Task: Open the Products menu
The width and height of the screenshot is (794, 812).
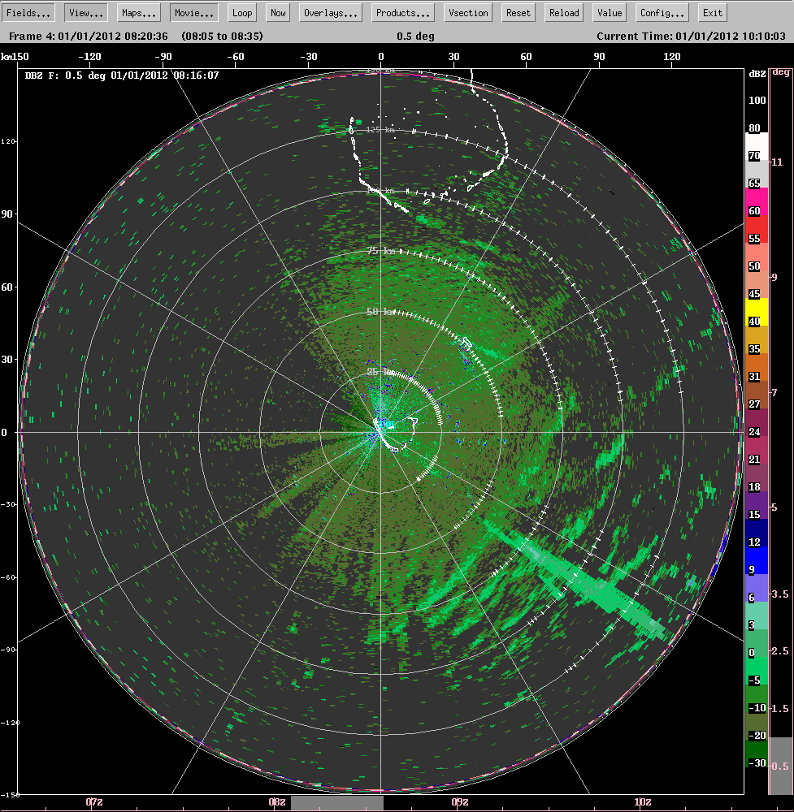Action: (403, 12)
